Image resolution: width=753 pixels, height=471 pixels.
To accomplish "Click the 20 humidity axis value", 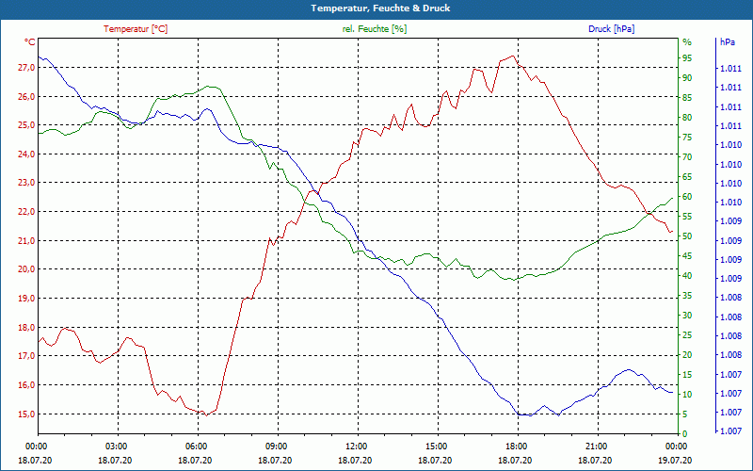I will pos(687,355).
